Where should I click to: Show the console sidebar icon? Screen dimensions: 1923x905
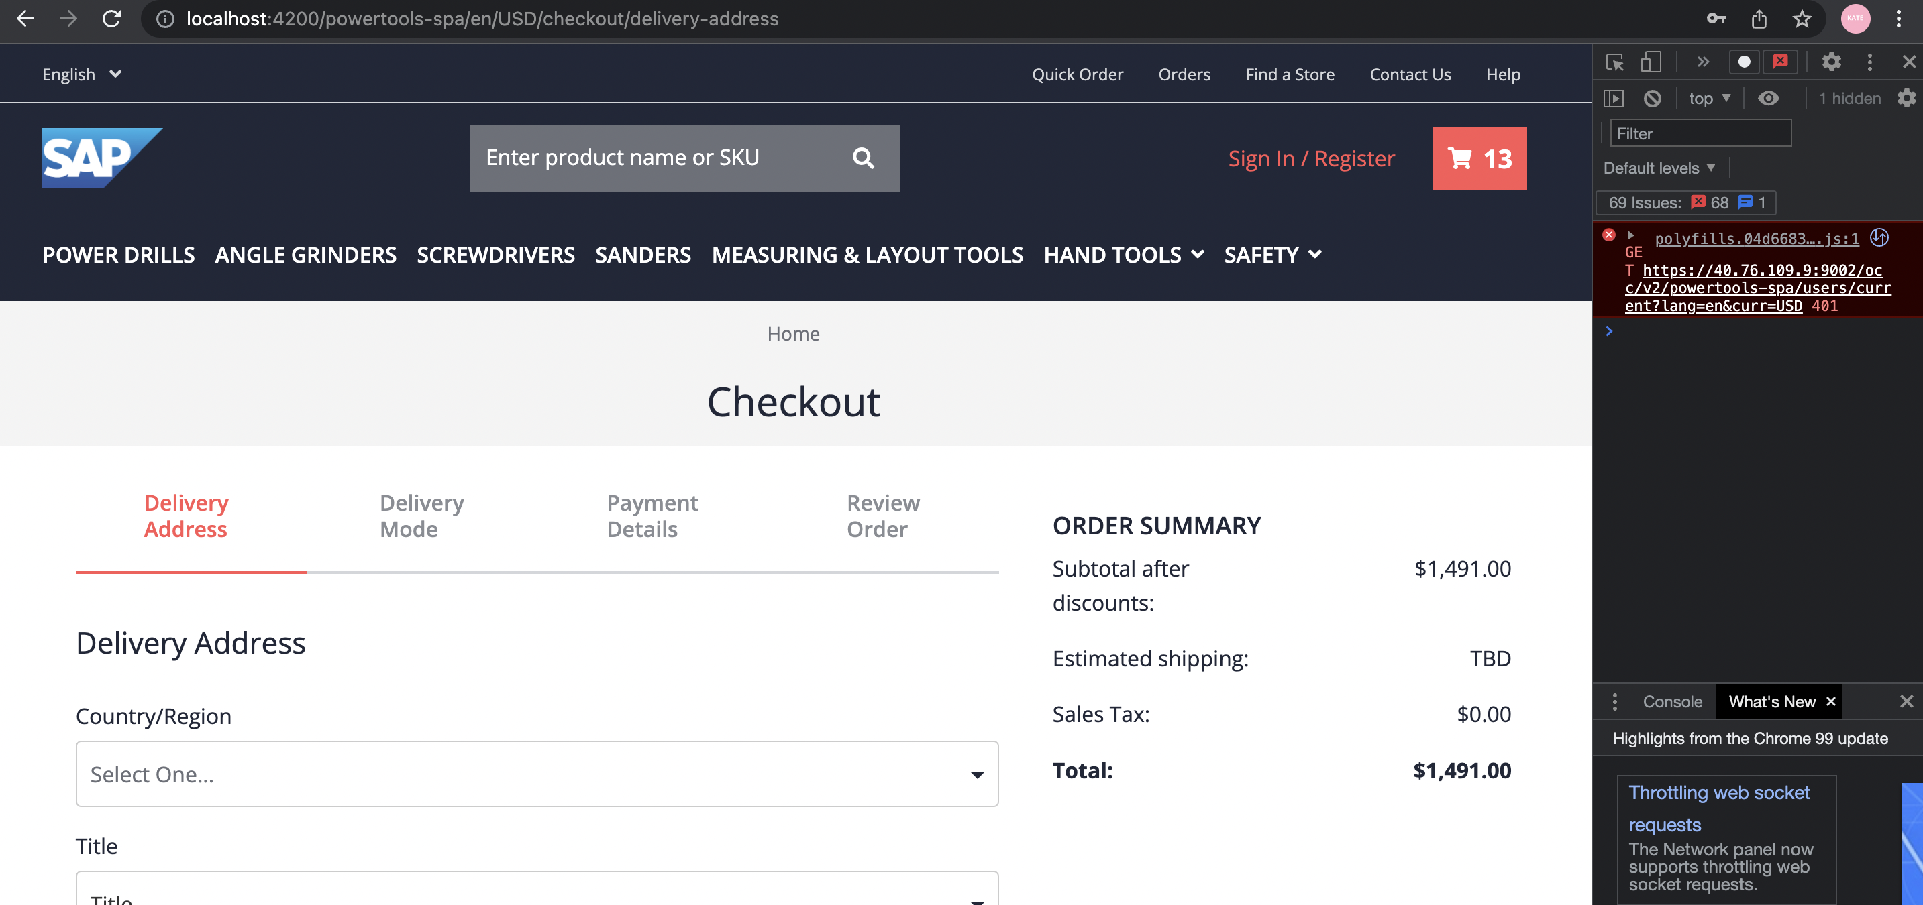click(x=1613, y=99)
